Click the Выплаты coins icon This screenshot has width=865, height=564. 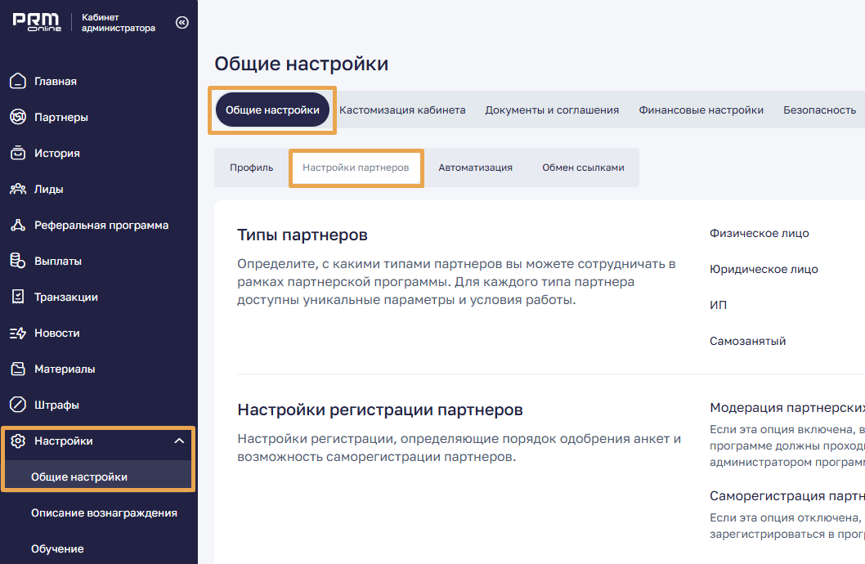(x=18, y=261)
